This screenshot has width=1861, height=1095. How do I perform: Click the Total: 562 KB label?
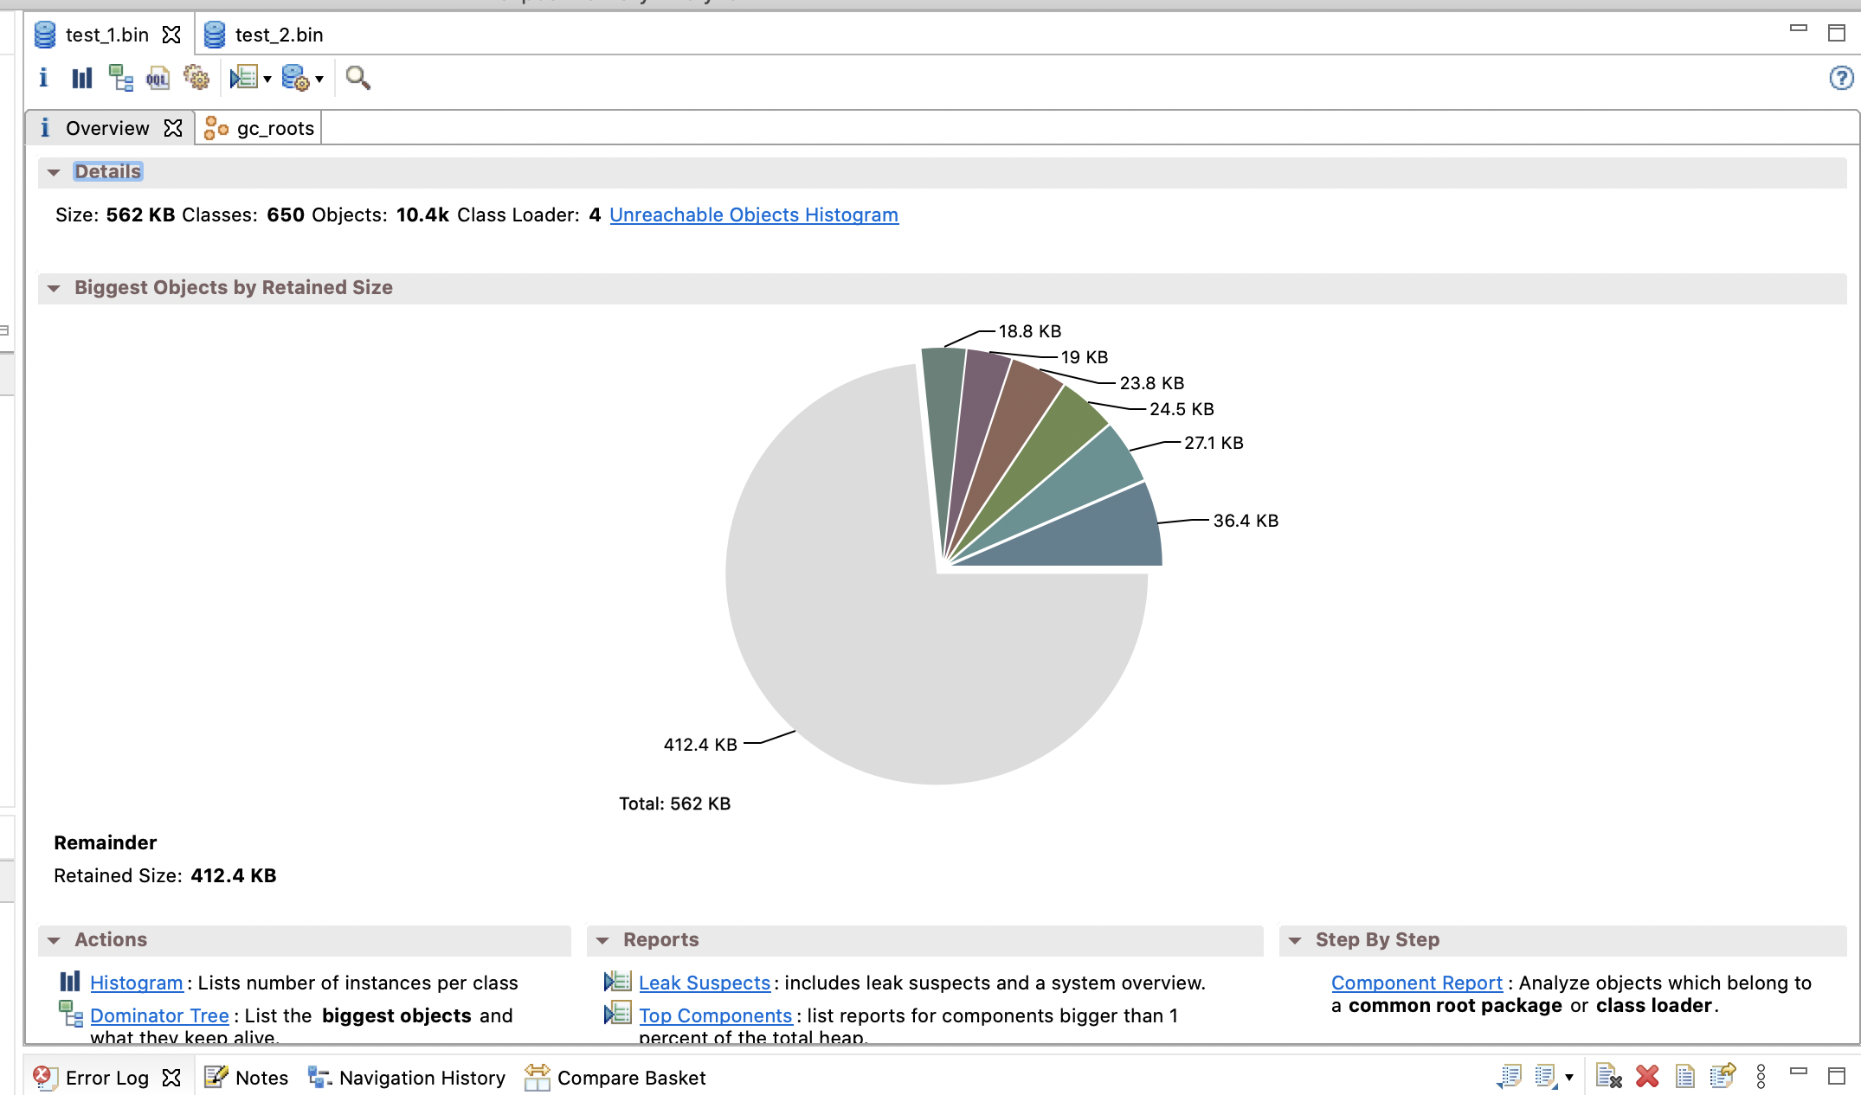tap(675, 804)
